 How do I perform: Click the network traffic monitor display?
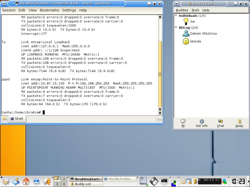point(210,181)
